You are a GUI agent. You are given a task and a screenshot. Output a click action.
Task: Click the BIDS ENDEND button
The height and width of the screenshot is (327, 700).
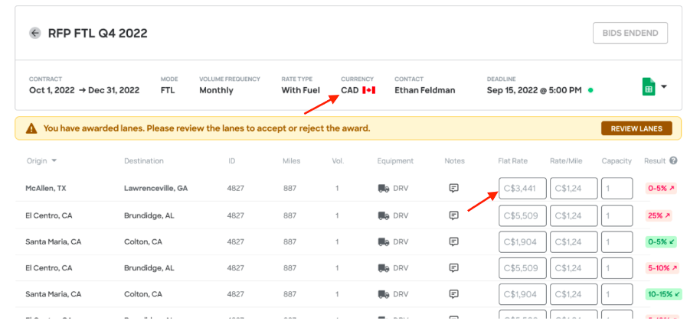click(x=630, y=33)
